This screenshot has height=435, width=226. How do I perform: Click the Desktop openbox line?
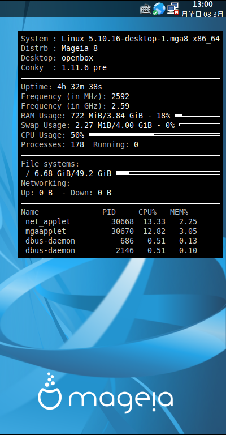[57, 58]
